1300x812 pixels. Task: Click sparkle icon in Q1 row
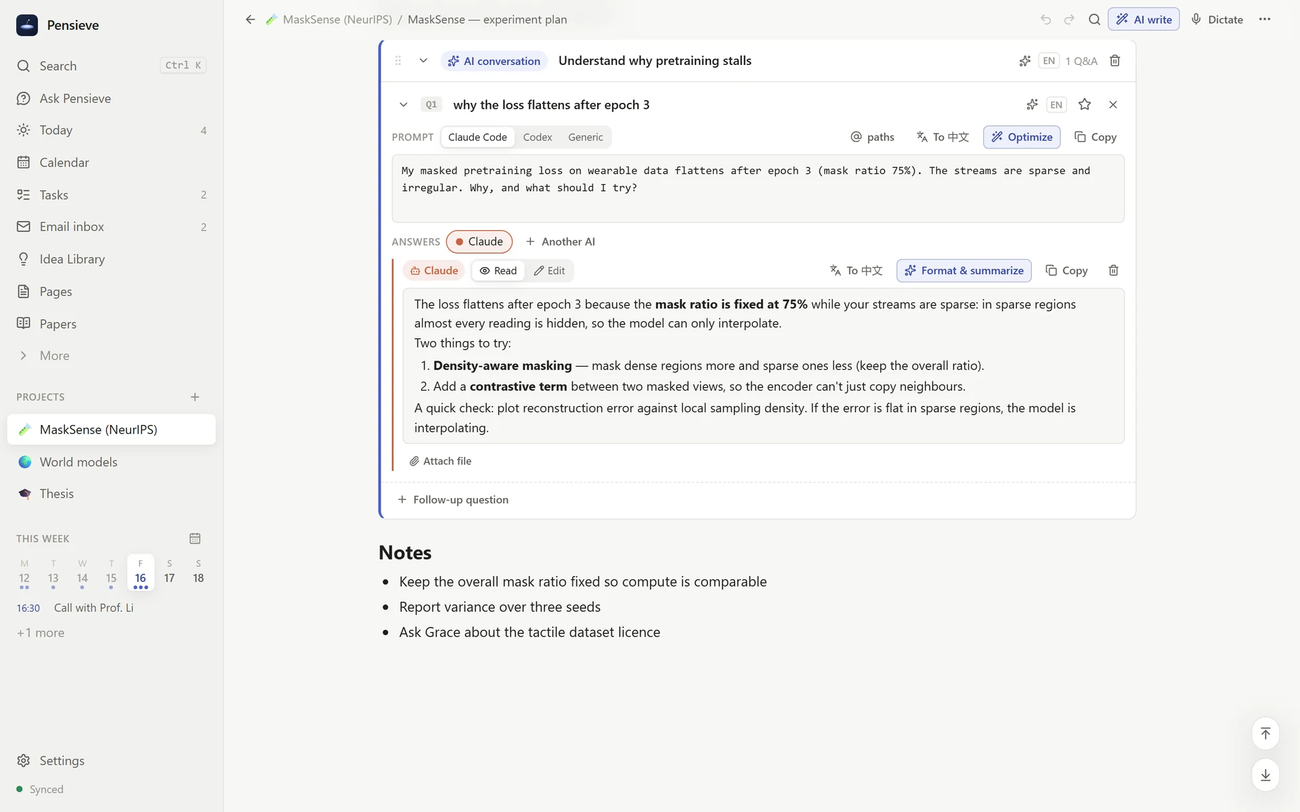(1032, 104)
